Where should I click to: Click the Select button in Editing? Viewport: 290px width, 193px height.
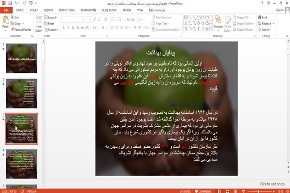point(264,29)
